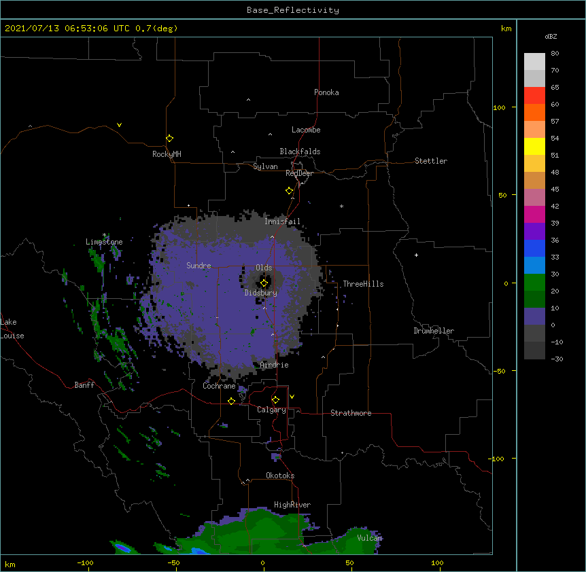Screen dimensions: 586x572
Task: Click the magenta 39-42 dBZ legend swatch
Action: click(x=534, y=214)
